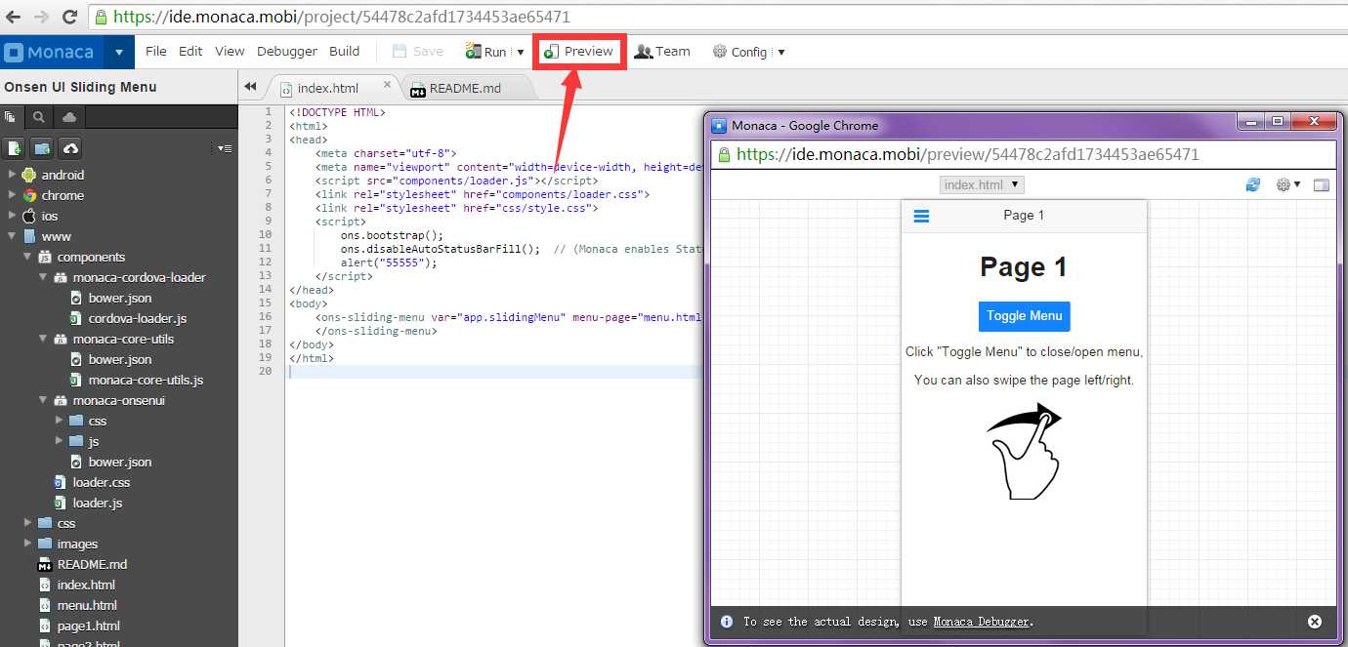This screenshot has width=1348, height=647.
Task: Click the main browser address bar
Action: (718, 17)
